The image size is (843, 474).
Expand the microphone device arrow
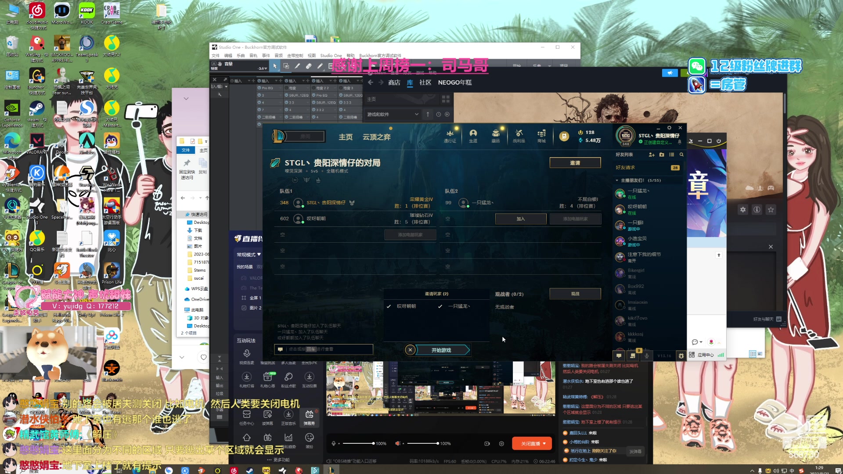coord(340,444)
